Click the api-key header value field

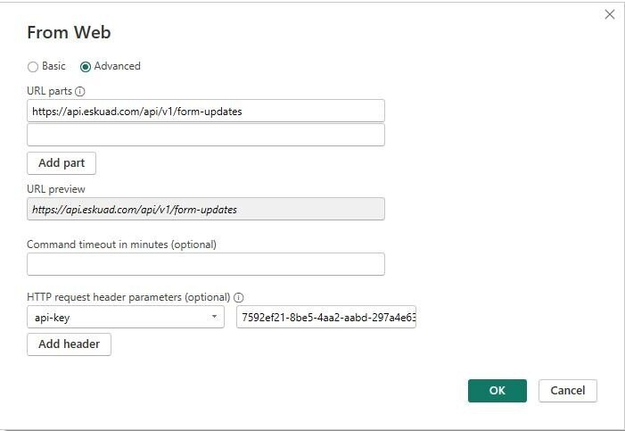(x=326, y=317)
